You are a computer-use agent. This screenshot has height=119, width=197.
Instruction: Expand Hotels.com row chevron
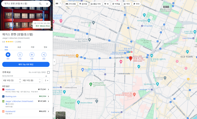click(48, 89)
